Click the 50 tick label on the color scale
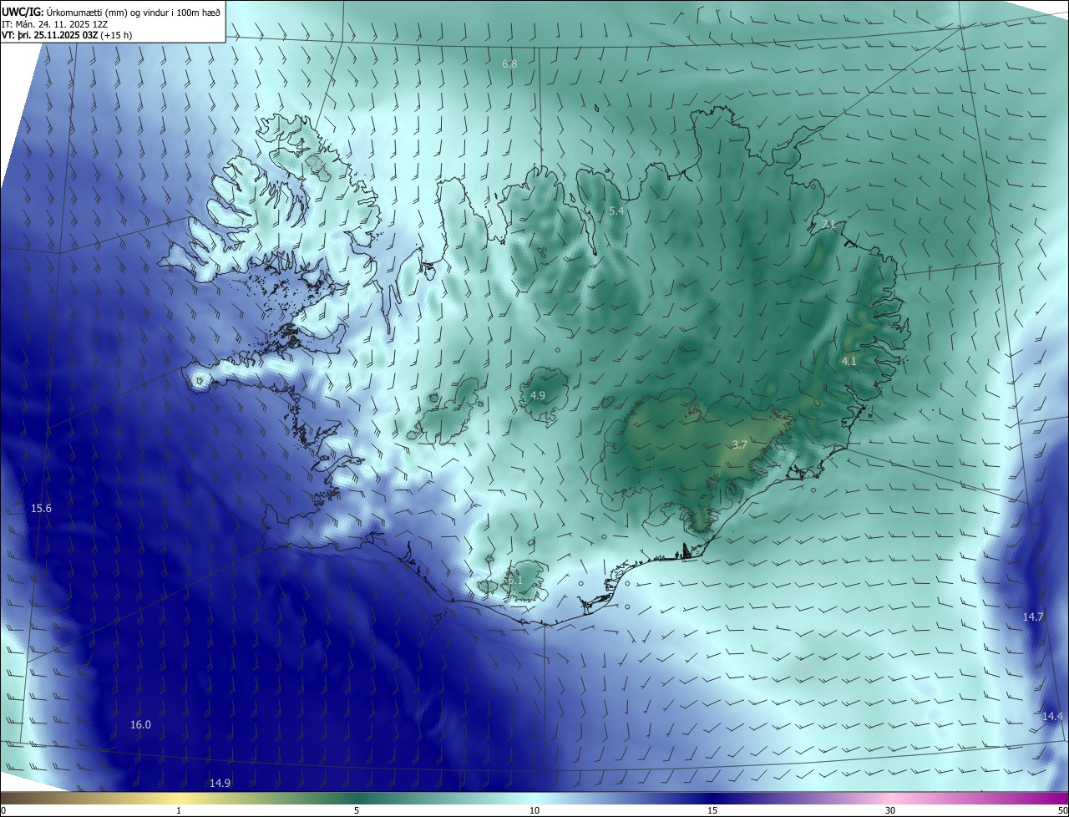Viewport: 1069px width, 817px height. pyautogui.click(x=1062, y=810)
